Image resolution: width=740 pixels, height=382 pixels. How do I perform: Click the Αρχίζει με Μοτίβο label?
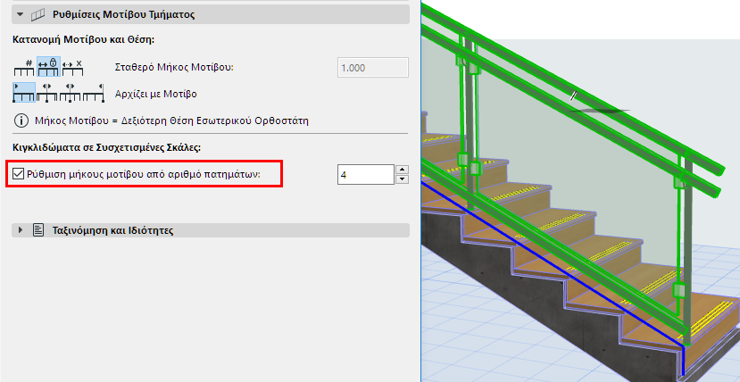click(x=155, y=94)
